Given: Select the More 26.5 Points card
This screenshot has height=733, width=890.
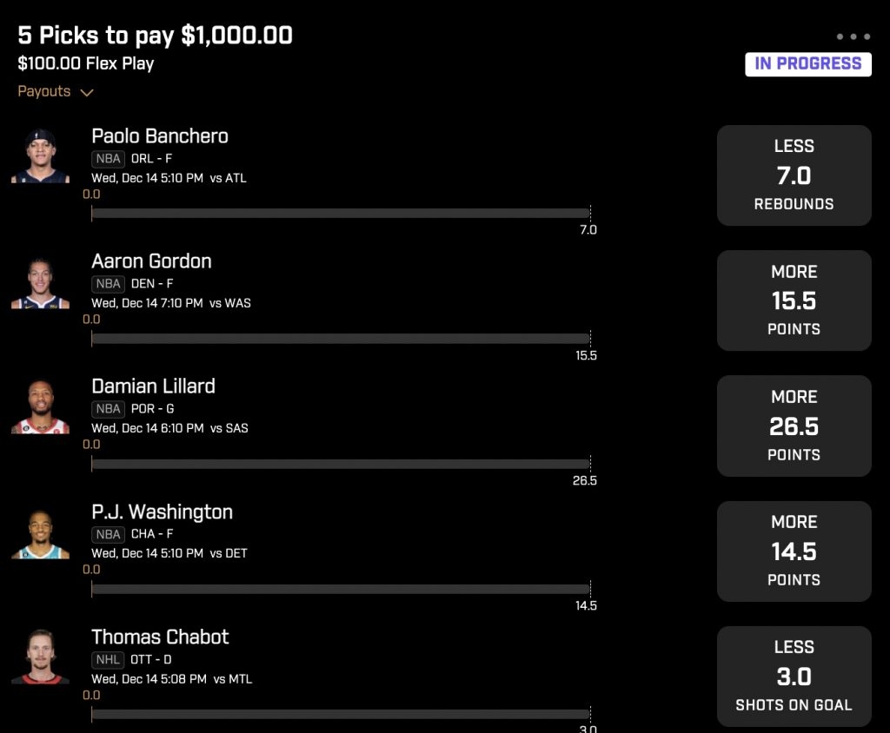Looking at the screenshot, I should click(x=794, y=426).
